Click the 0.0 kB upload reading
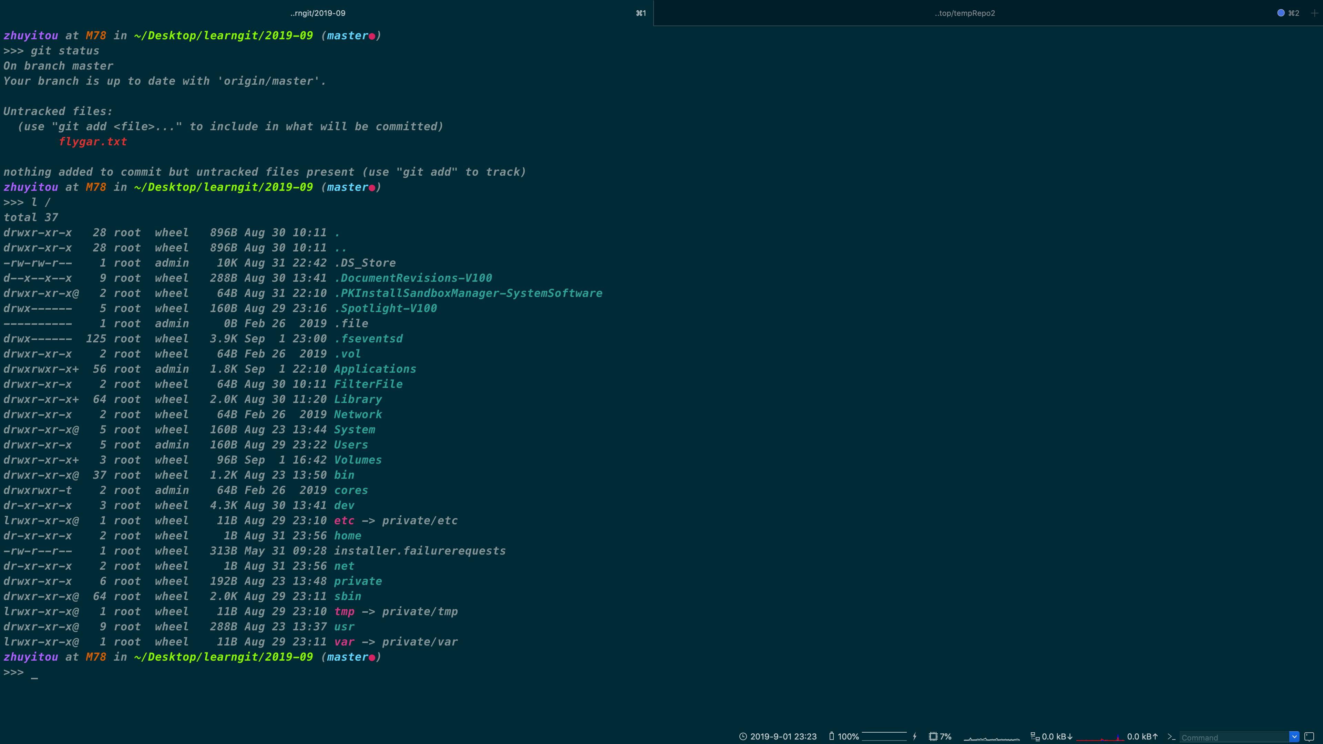Screen dimensions: 1323x744 coord(1142,736)
